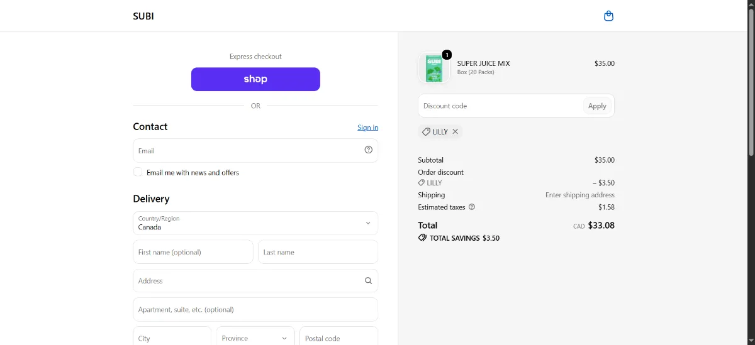Click the Subtotal label
This screenshot has width=755, height=345.
[x=431, y=160]
